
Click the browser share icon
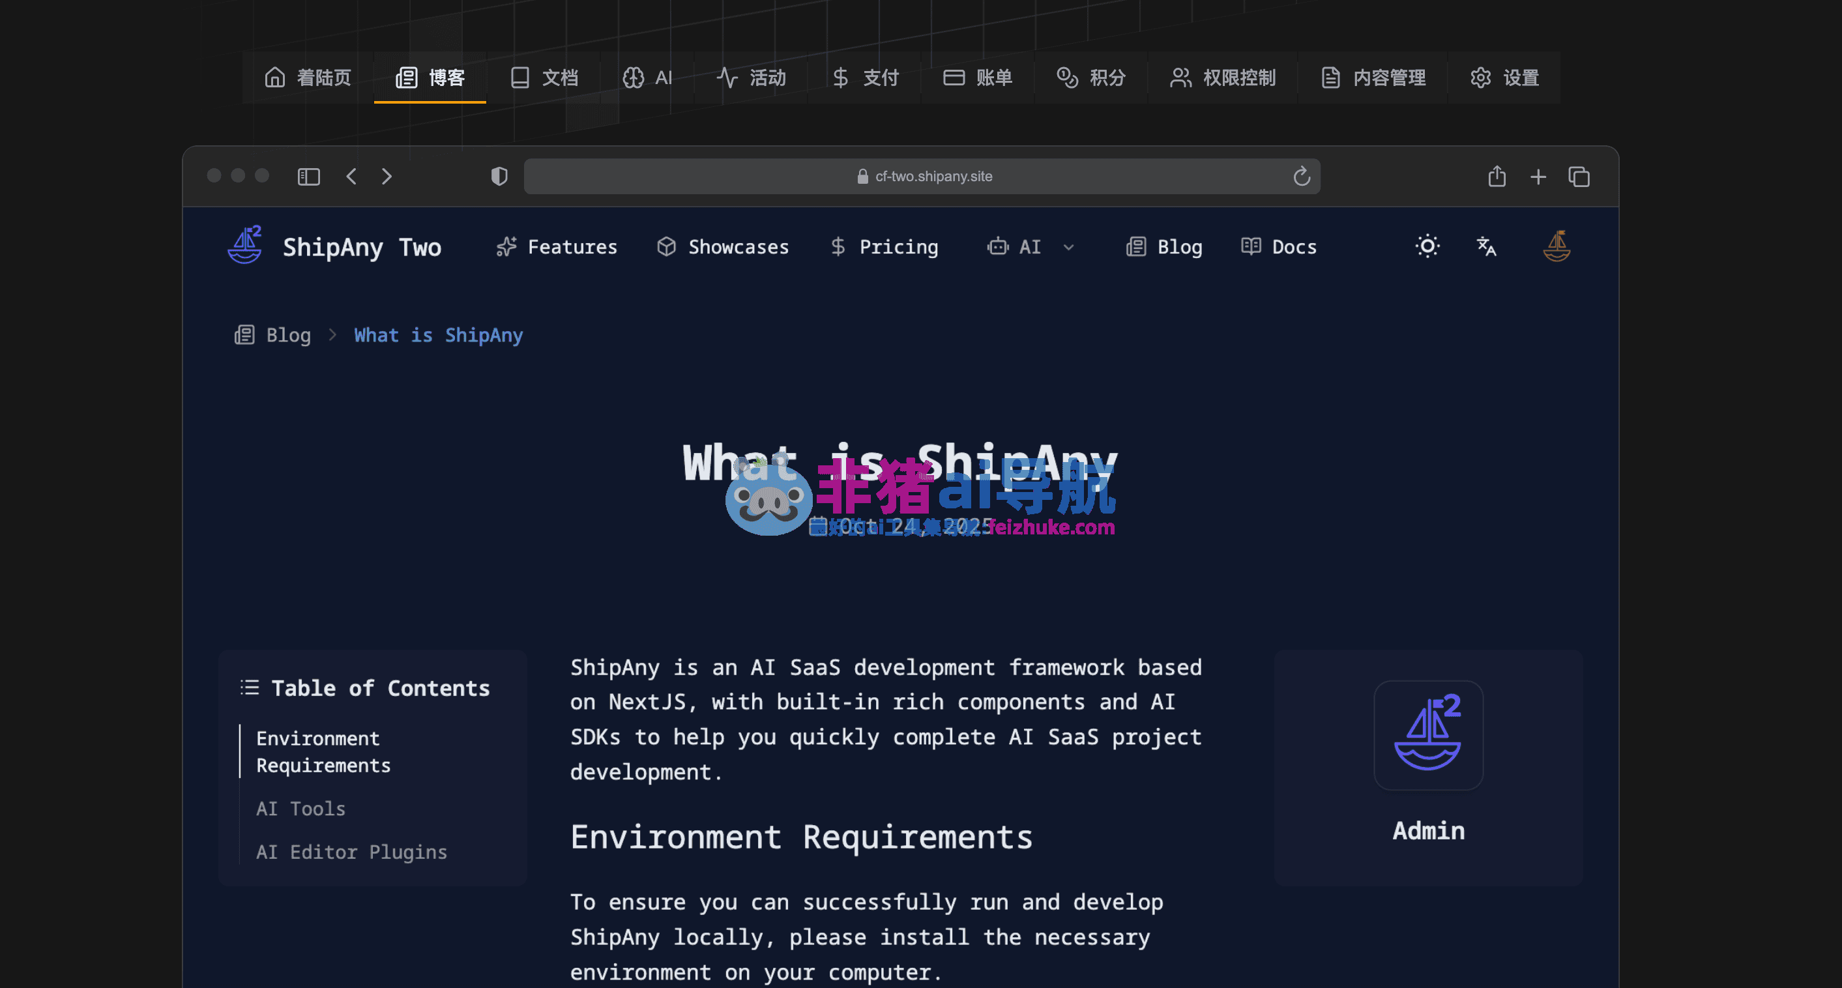point(1497,176)
